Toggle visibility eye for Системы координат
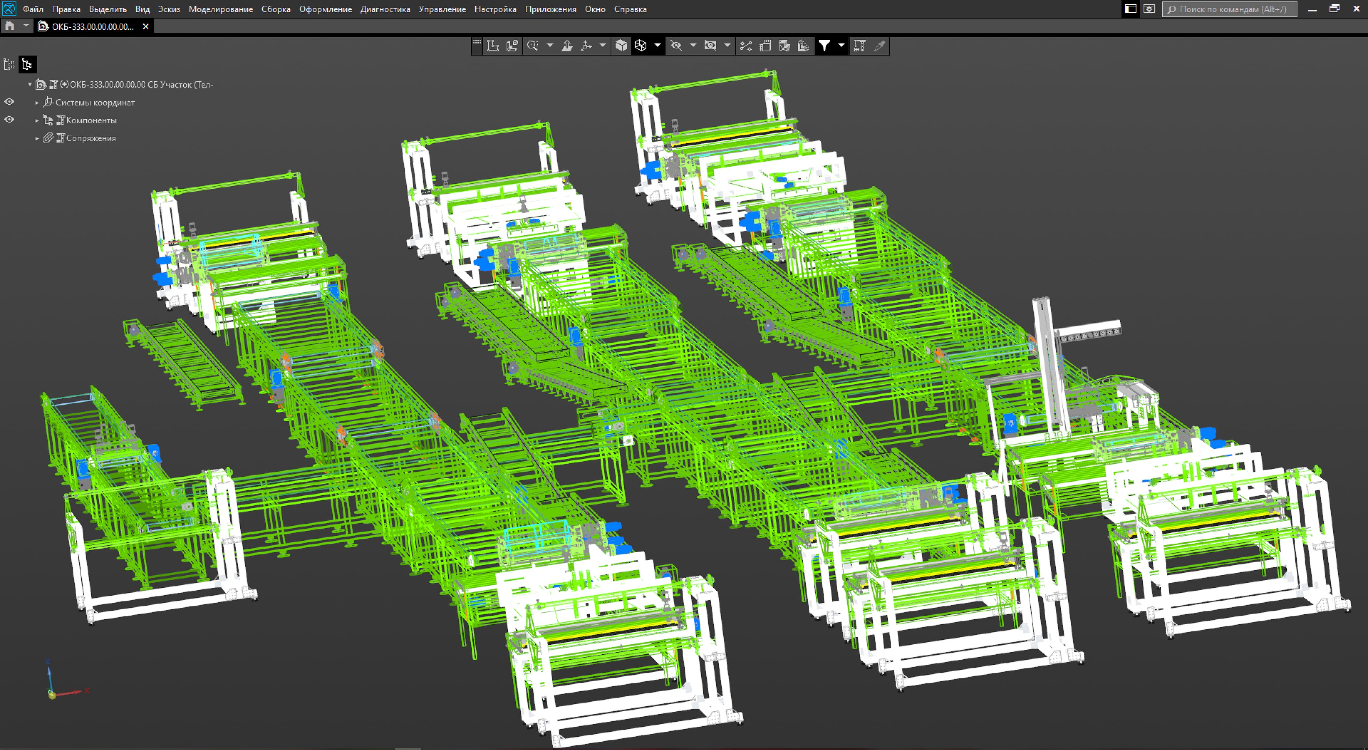Screen dimensions: 1368x750 tap(9, 102)
